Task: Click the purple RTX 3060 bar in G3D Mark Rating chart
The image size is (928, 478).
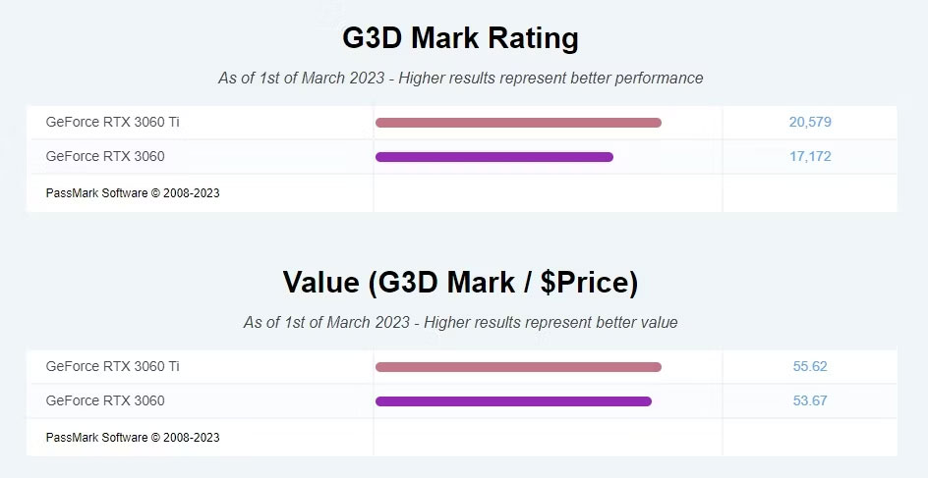Action: pyautogui.click(x=493, y=157)
